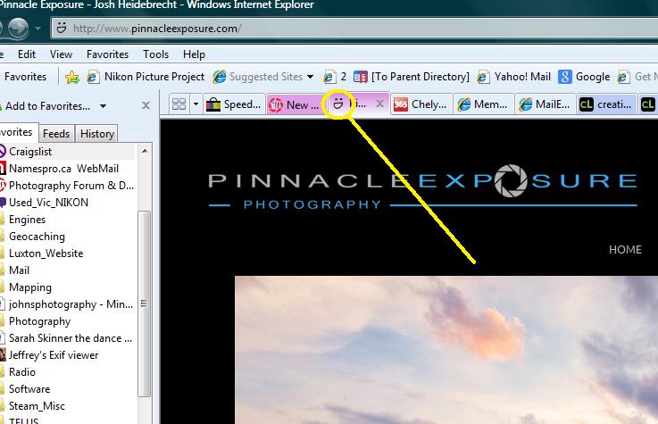This screenshot has width=658, height=424.
Task: Click the To Parent Directory icon
Action: pyautogui.click(x=361, y=77)
